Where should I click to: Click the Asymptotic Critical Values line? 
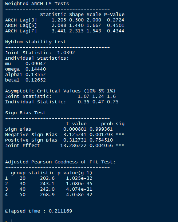click(60, 91)
